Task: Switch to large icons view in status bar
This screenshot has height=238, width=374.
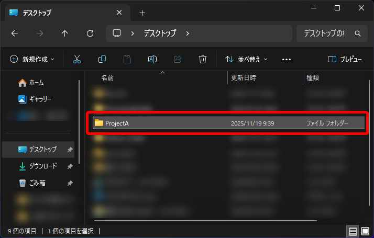Action: click(x=365, y=231)
